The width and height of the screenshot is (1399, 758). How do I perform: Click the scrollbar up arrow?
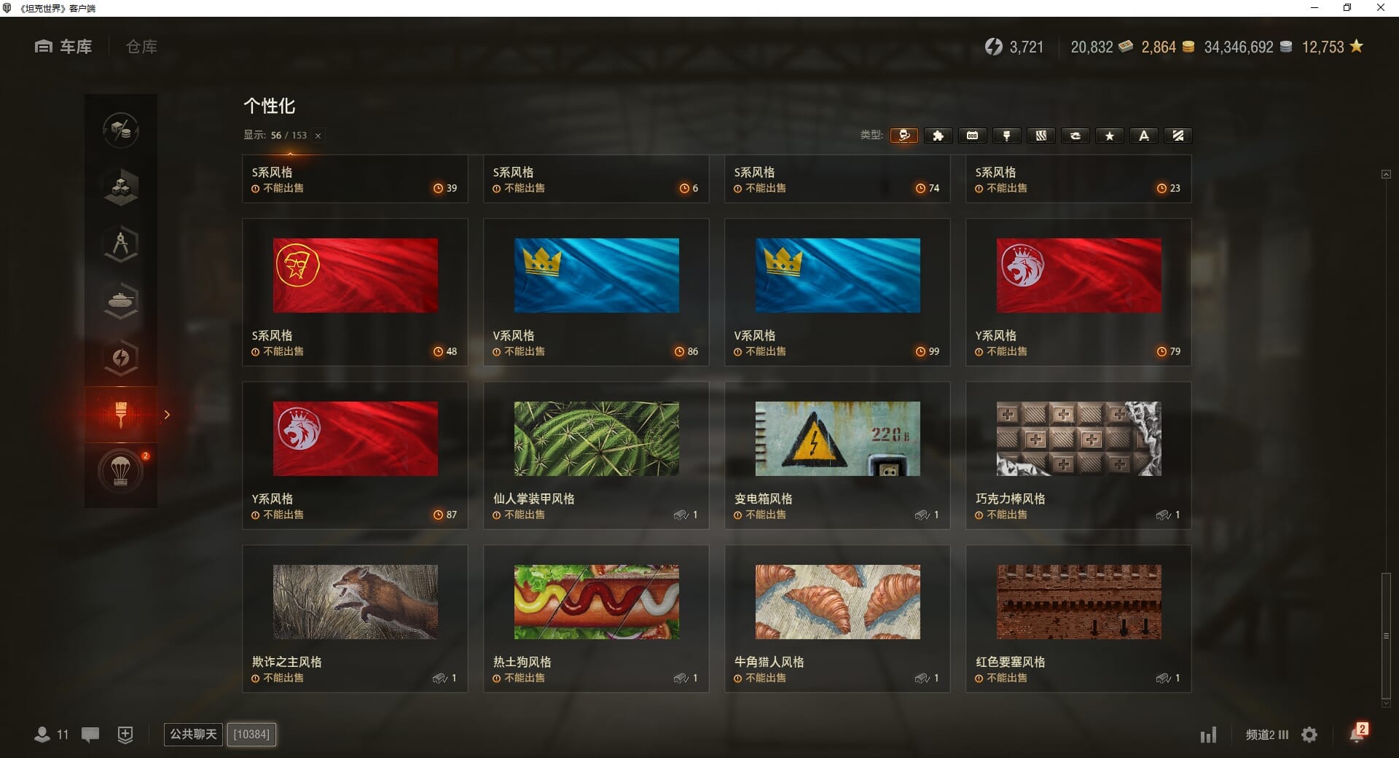(1386, 174)
